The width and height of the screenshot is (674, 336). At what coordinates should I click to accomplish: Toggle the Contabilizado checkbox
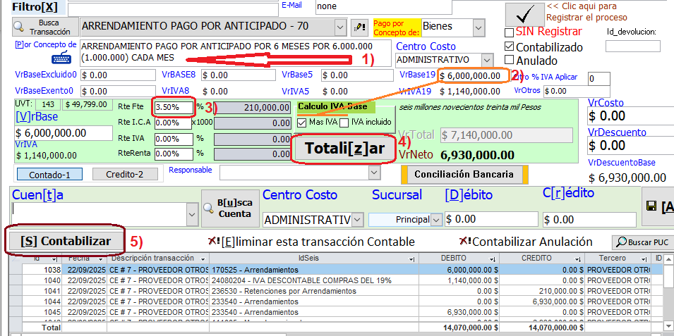pos(509,47)
